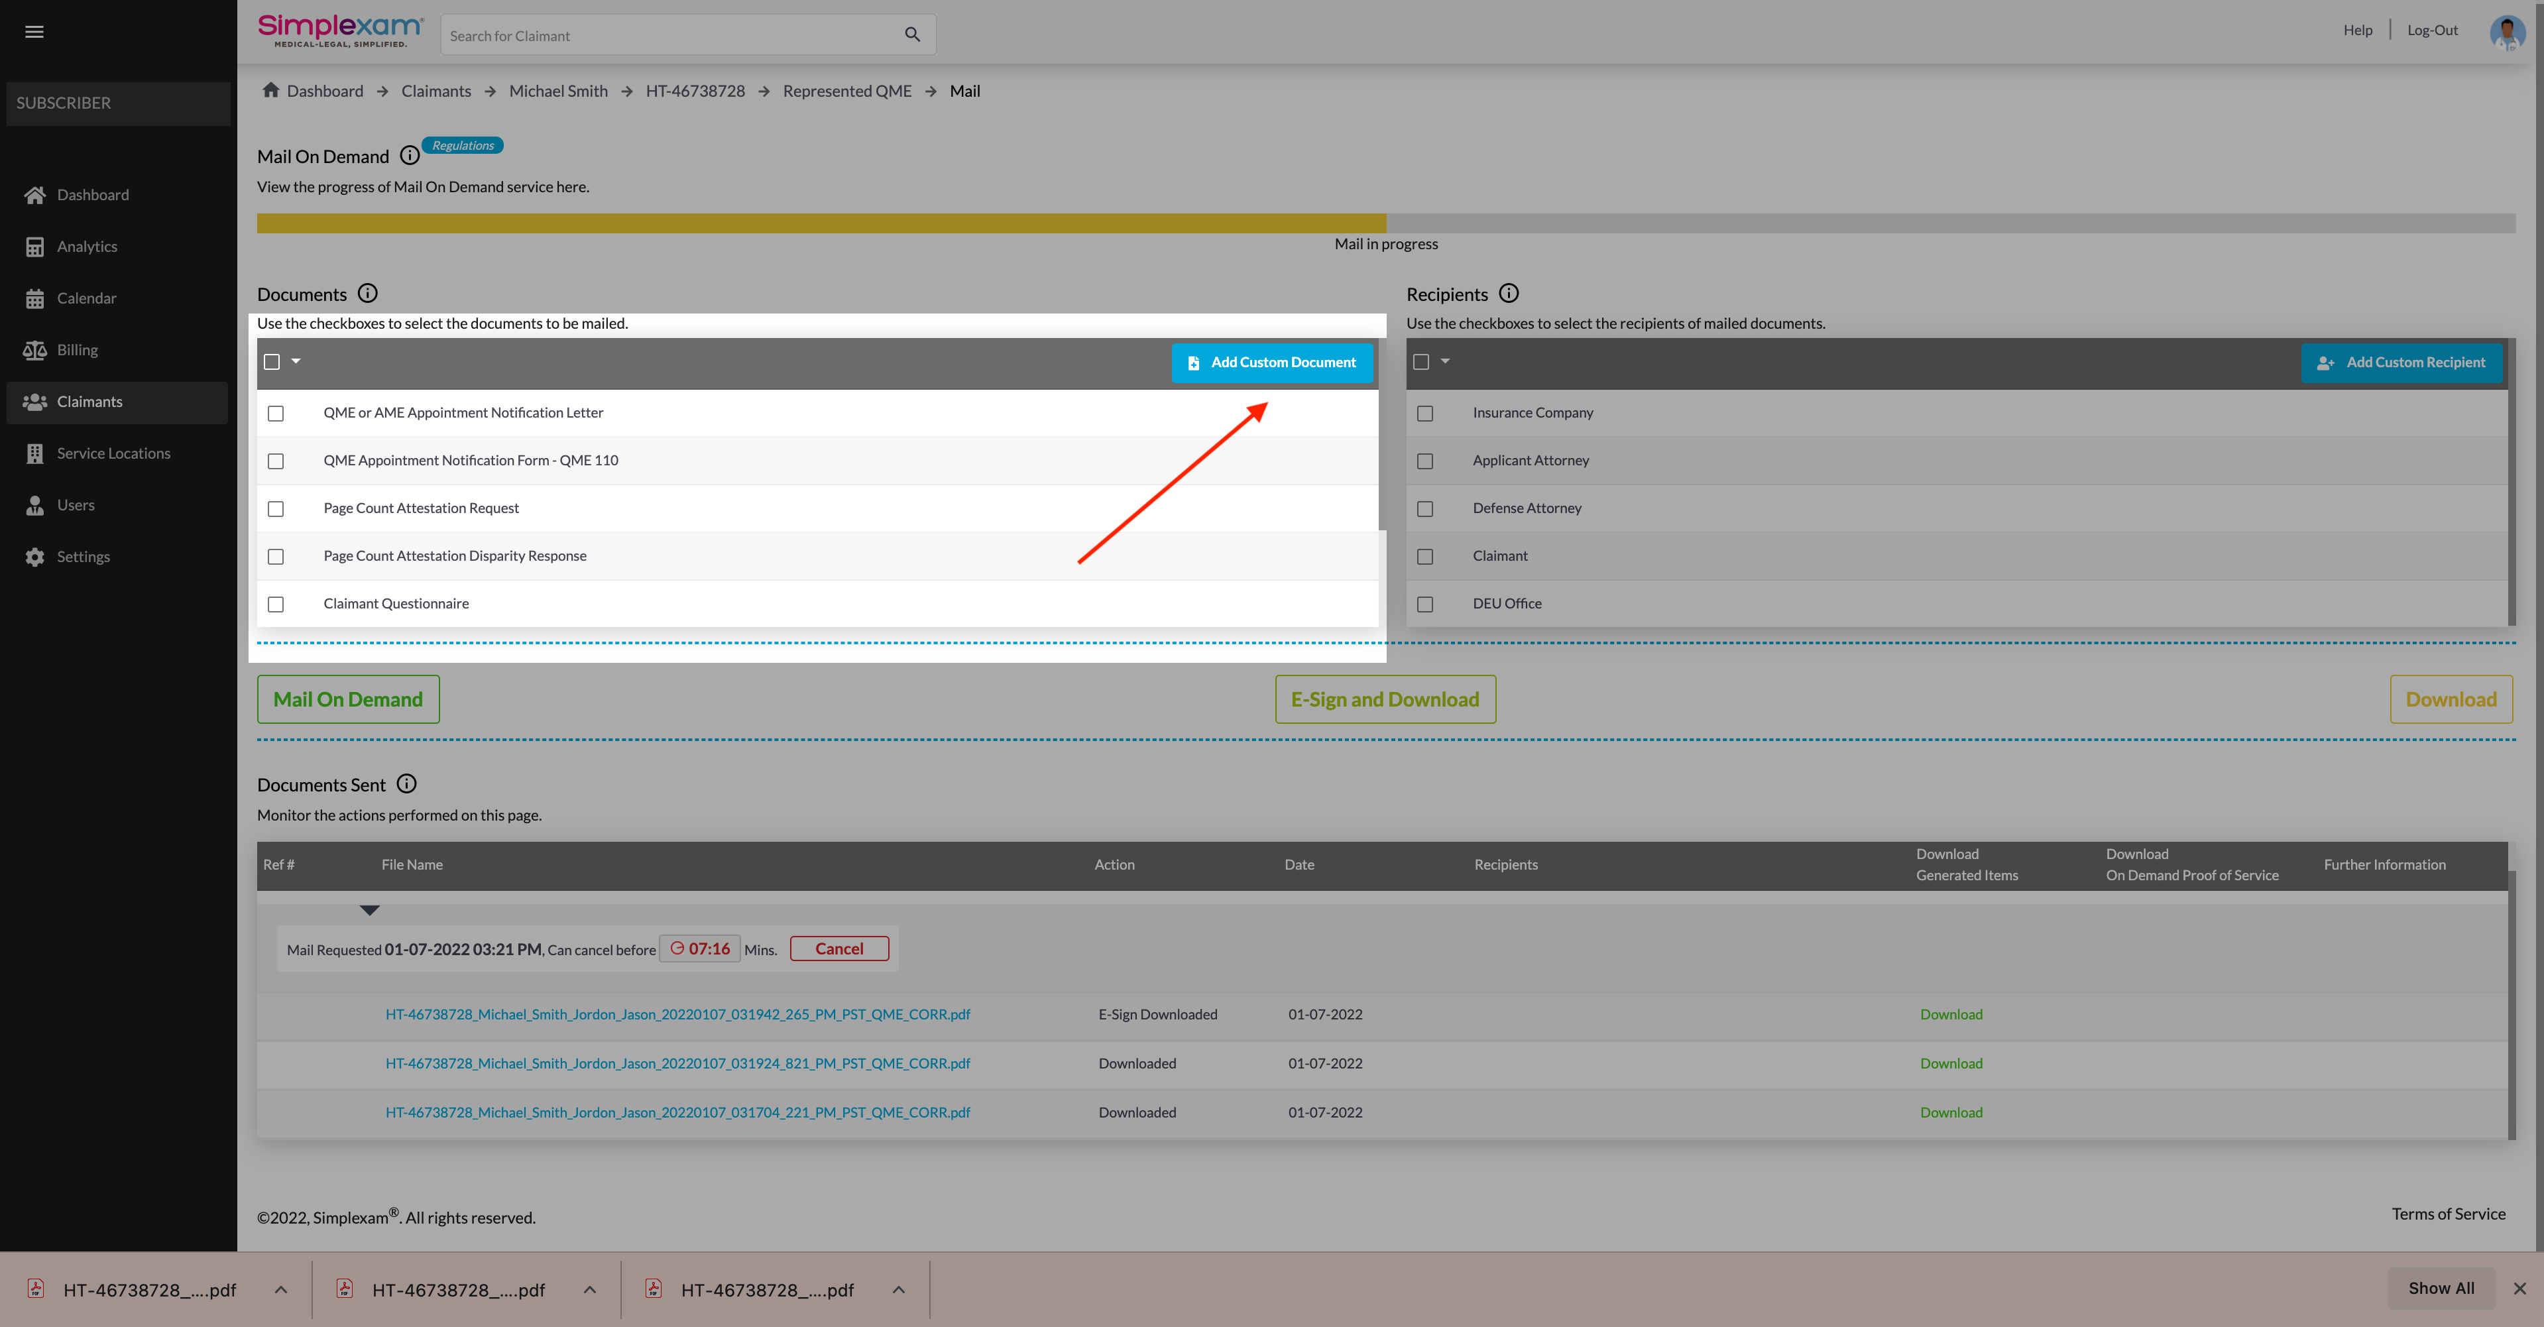The width and height of the screenshot is (2544, 1327).
Task: Check the Page Count Attestation Request box
Action: 276,508
